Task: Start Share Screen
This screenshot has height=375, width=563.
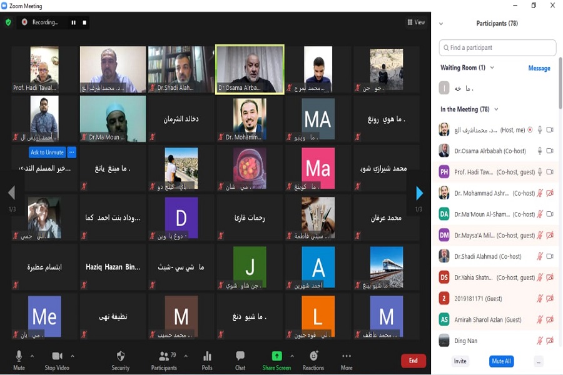Action: 276,360
